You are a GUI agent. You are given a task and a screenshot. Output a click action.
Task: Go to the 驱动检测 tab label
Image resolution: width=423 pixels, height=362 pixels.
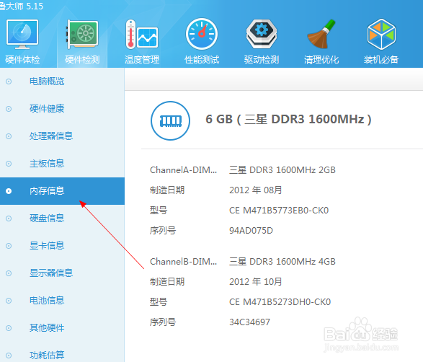[262, 59]
